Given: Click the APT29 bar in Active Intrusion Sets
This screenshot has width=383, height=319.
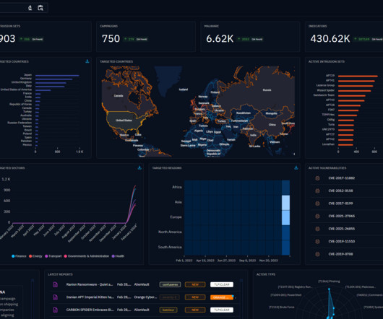Looking at the screenshot, I should [358, 76].
